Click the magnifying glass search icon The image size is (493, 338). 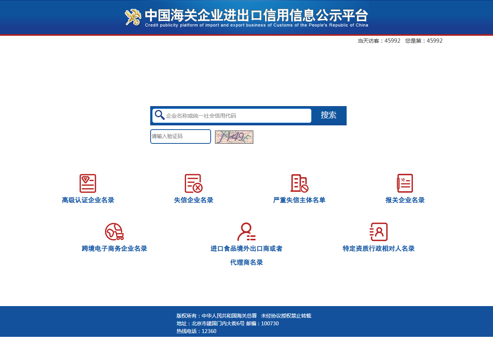coord(159,115)
